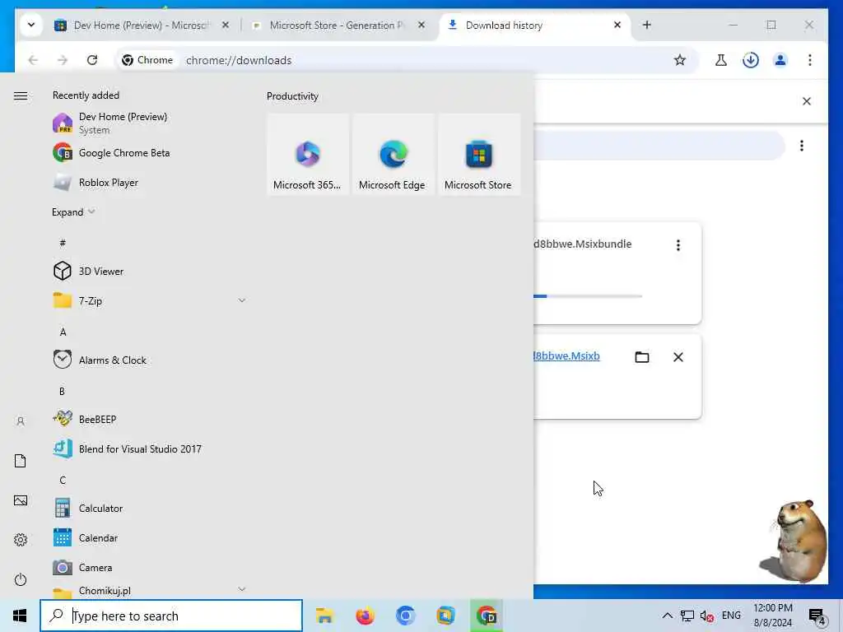This screenshot has height=632, width=843.
Task: Open downloads page more actions menu
Action: (802, 146)
